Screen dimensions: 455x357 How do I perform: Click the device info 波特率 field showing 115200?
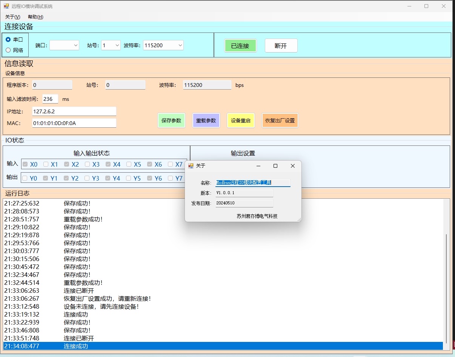[x=207, y=85]
